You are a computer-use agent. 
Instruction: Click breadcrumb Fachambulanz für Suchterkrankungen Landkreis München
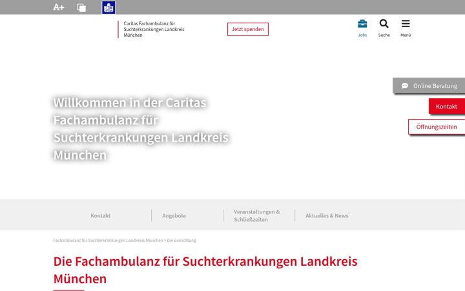[x=108, y=240]
